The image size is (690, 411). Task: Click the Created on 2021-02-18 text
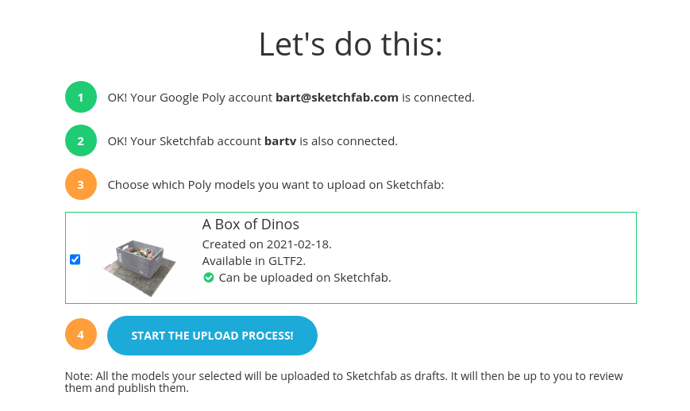click(267, 244)
